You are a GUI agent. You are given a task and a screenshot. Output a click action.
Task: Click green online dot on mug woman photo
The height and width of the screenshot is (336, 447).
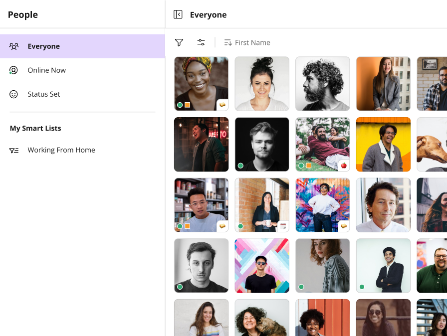240,226
